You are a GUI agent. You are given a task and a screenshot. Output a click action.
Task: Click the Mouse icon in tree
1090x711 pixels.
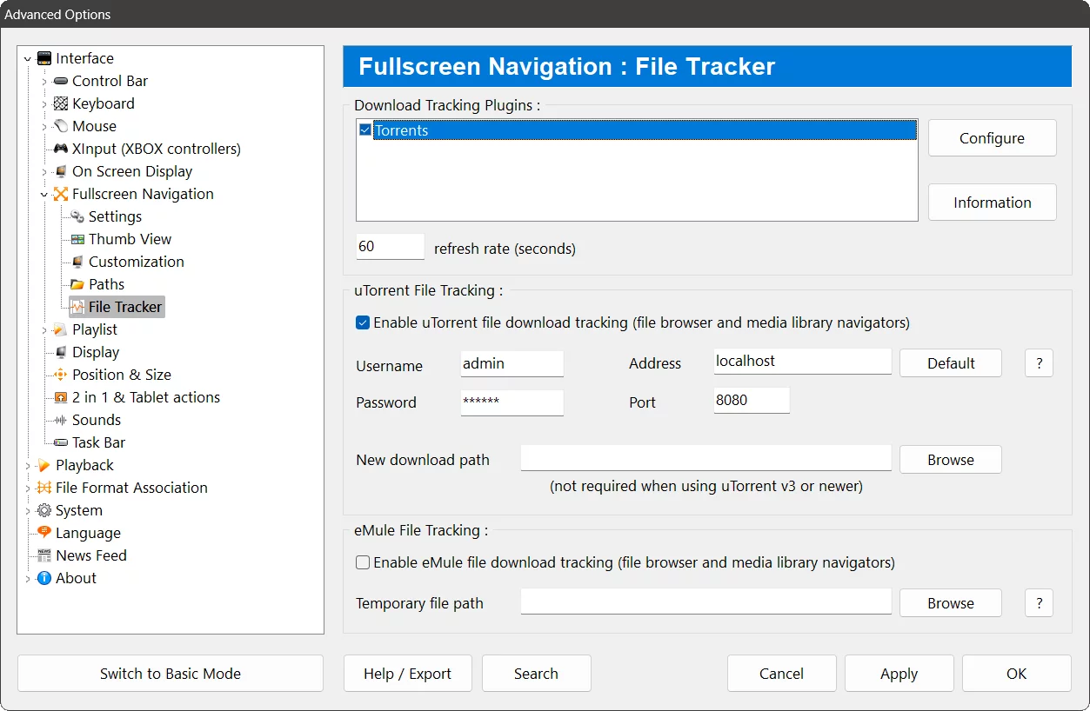pyautogui.click(x=61, y=126)
